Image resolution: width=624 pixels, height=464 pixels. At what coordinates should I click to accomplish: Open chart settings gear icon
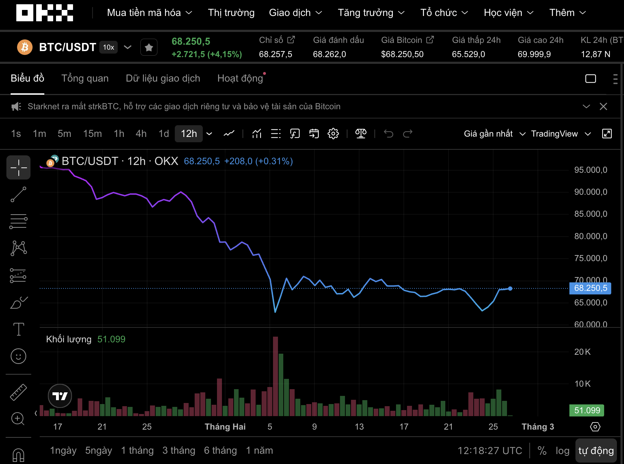tap(333, 134)
